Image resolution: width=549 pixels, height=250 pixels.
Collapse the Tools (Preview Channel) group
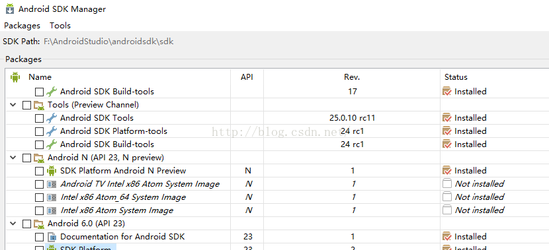click(x=13, y=105)
